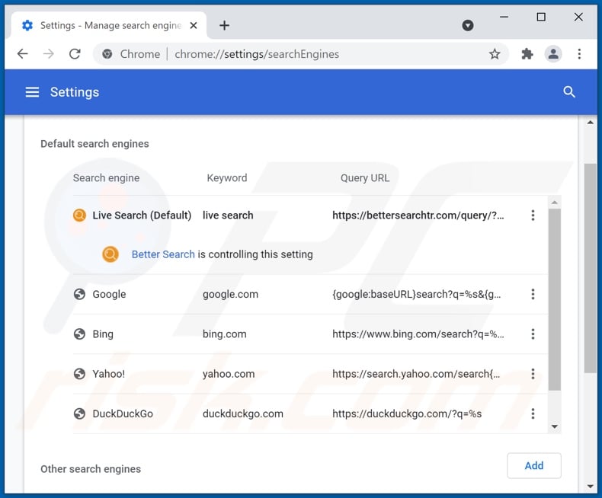Open Chrome's three-dot menu
Screen dimensions: 602x498
click(x=579, y=54)
